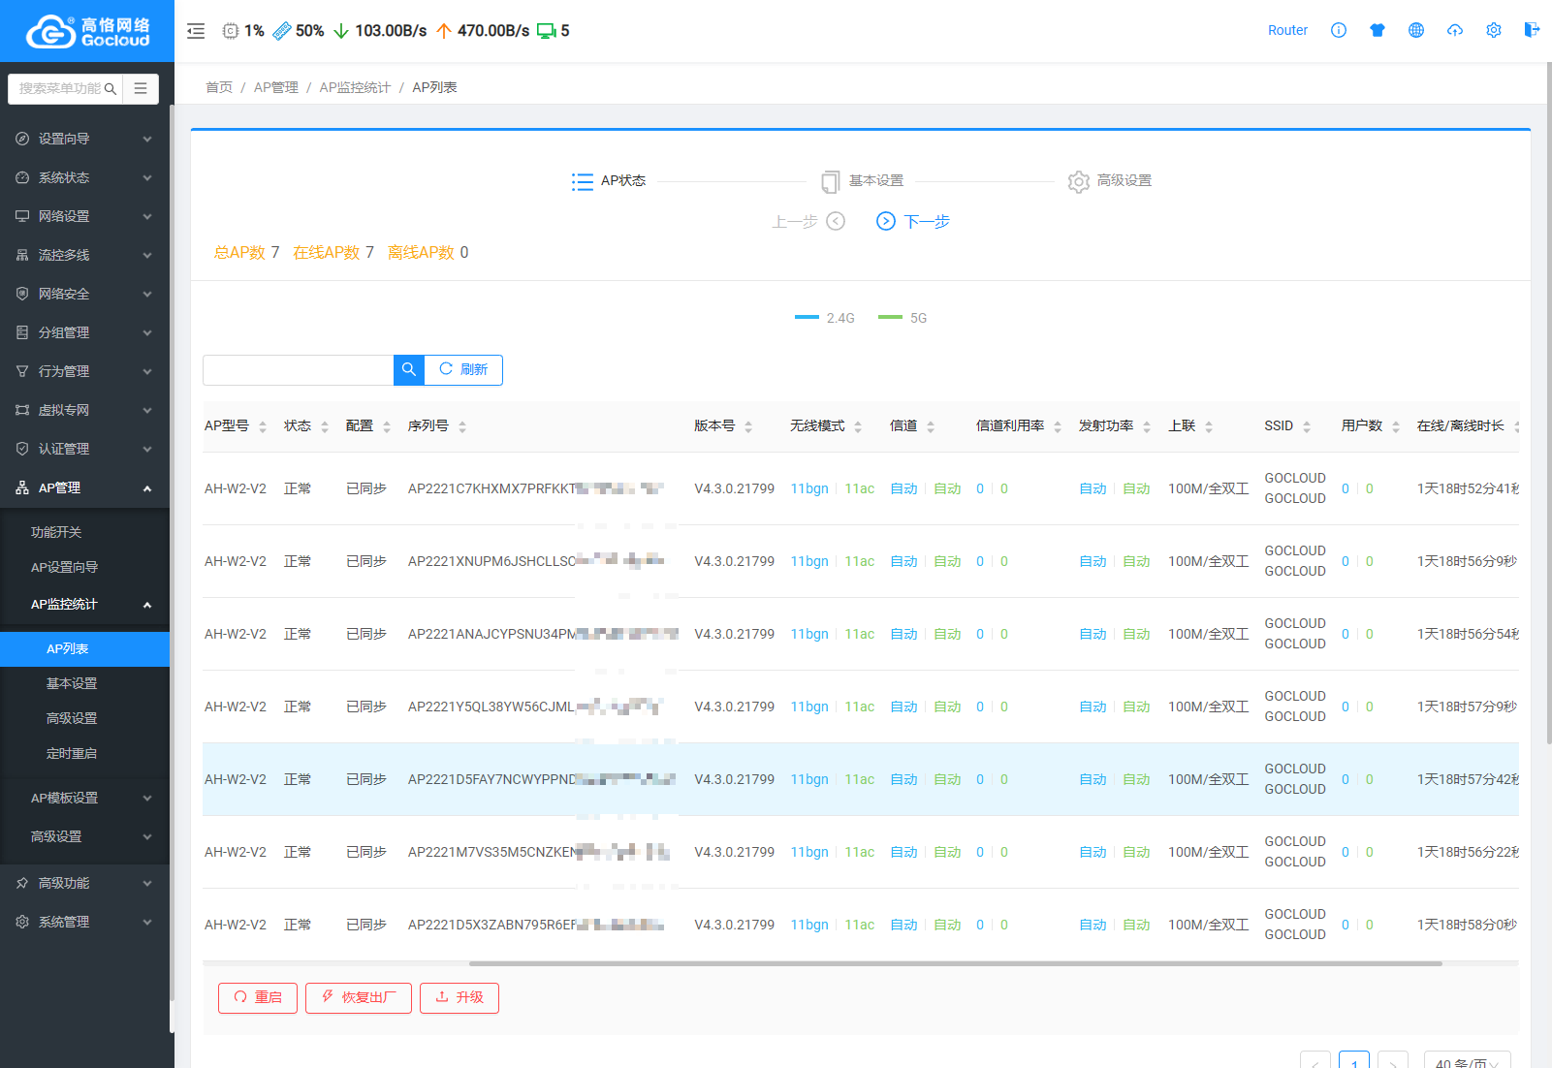This screenshot has width=1552, height=1068.
Task: Click the 恢复出厂 factory reset button
Action: 359,997
